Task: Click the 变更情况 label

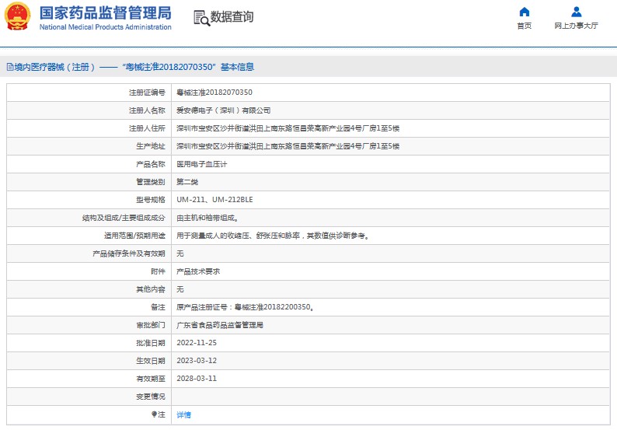Action: 151,397
